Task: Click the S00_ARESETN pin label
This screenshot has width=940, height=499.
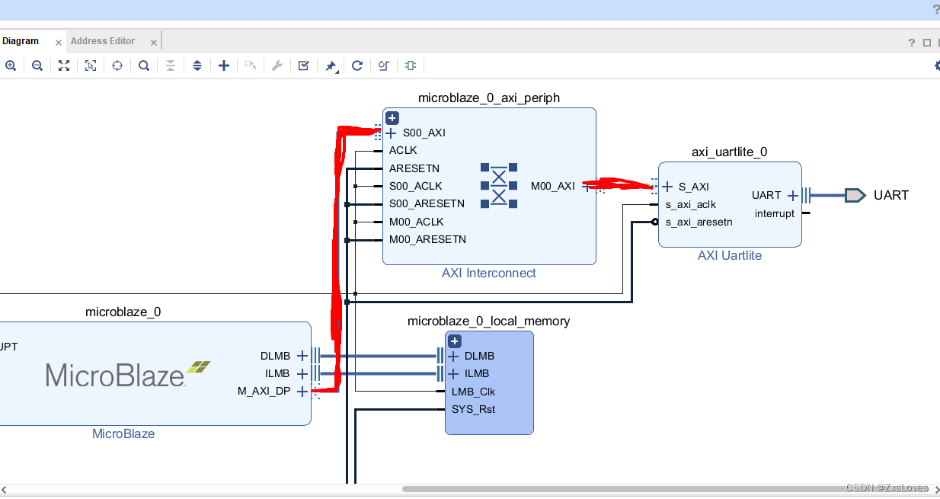Action: pos(427,203)
